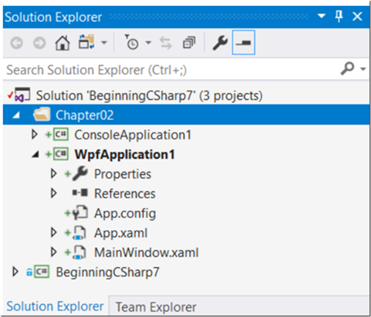
Task: Click the Switch between solution views icon
Action: tap(85, 42)
